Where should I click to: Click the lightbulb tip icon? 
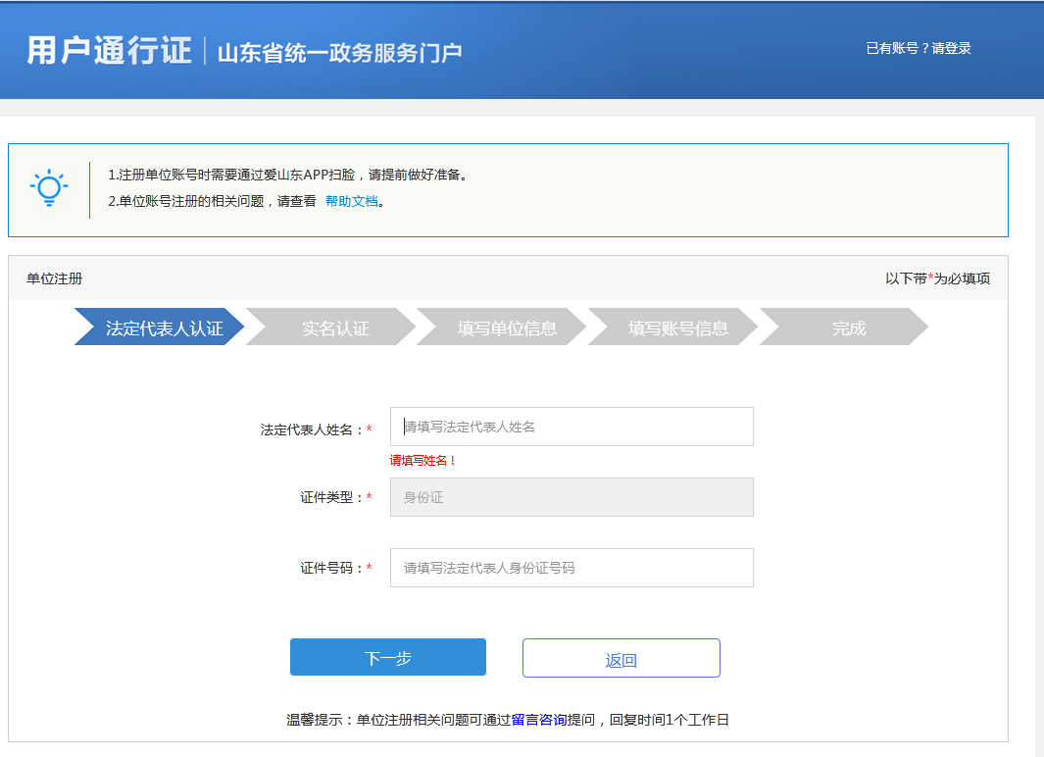tap(49, 188)
